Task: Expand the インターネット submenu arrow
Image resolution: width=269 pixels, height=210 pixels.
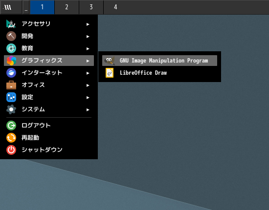Action: click(x=88, y=73)
